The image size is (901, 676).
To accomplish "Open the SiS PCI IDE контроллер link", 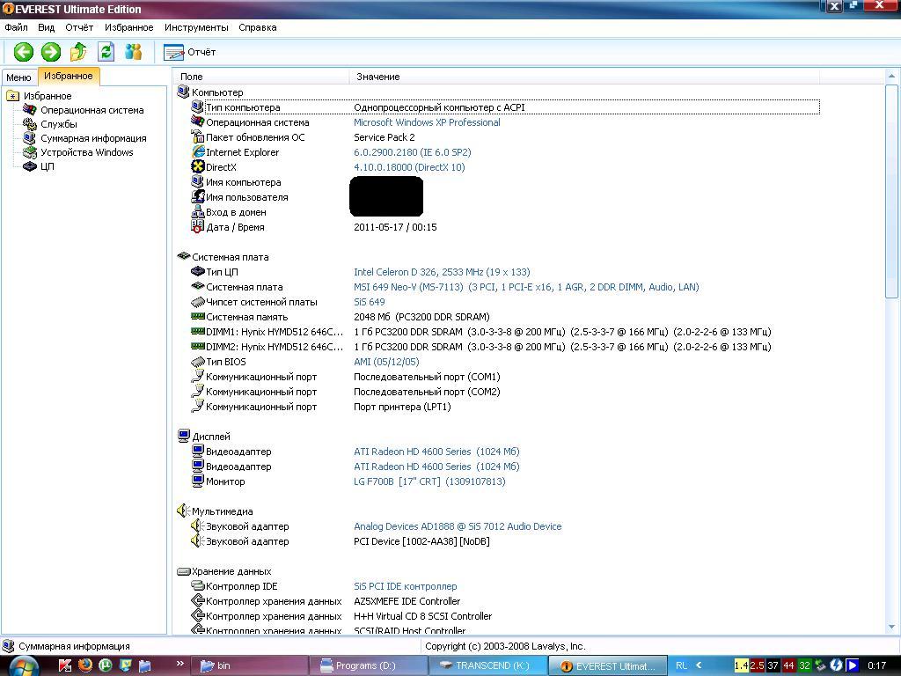I will 405,586.
